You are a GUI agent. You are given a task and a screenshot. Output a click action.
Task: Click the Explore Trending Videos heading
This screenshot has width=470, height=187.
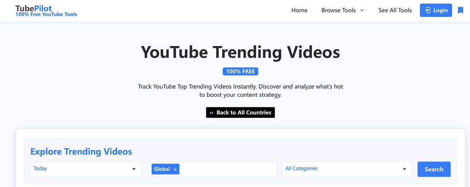pyautogui.click(x=81, y=151)
